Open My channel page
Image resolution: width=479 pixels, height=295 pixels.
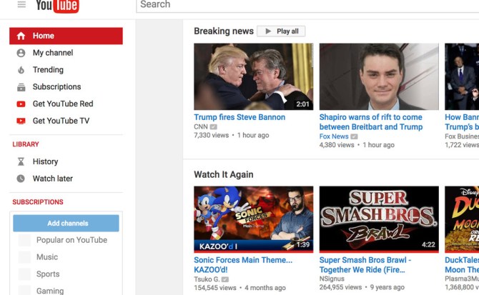53,53
